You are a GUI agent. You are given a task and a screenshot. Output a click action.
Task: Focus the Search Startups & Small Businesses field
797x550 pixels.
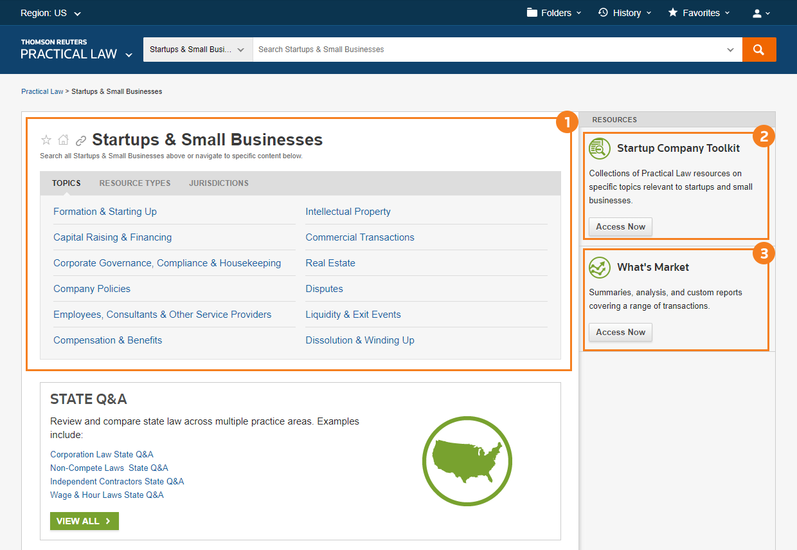(x=488, y=50)
